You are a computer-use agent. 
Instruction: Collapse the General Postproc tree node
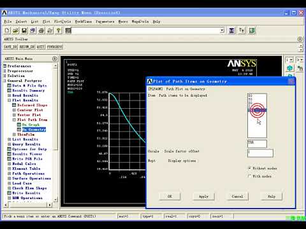click(x=5, y=81)
